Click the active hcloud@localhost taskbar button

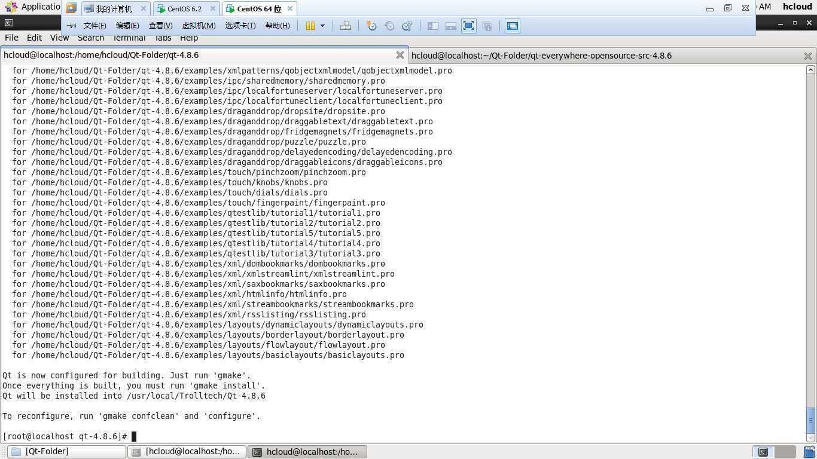pos(307,452)
